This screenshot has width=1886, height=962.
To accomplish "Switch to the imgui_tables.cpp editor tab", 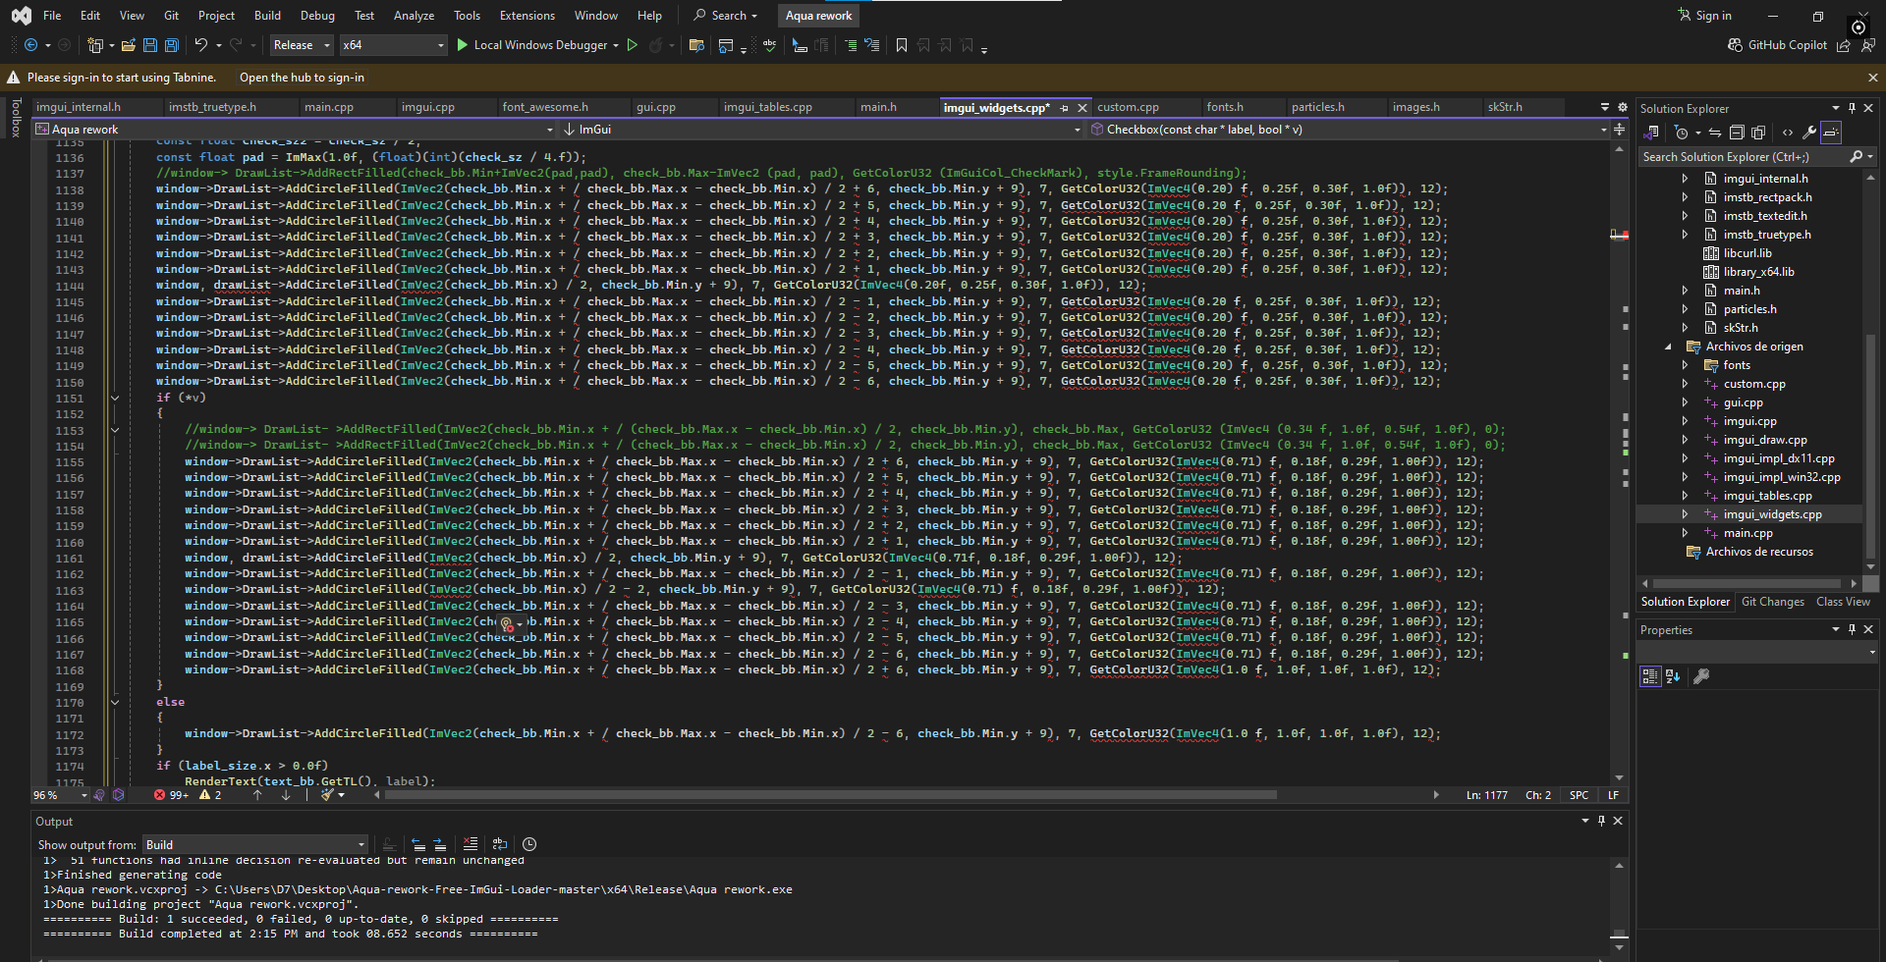I will 767,107.
